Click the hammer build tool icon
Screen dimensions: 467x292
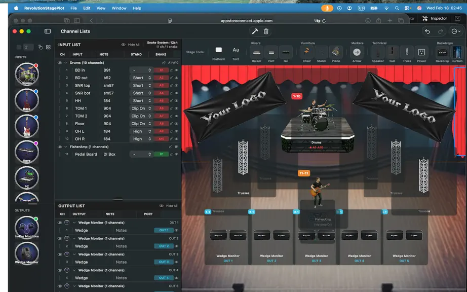pyautogui.click(x=255, y=31)
